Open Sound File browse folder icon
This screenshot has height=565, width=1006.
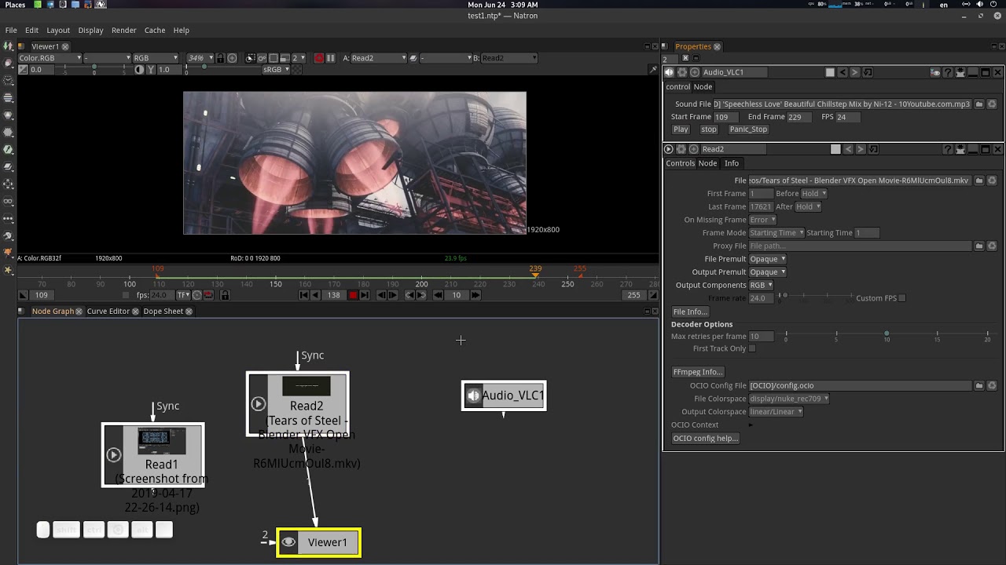click(979, 104)
